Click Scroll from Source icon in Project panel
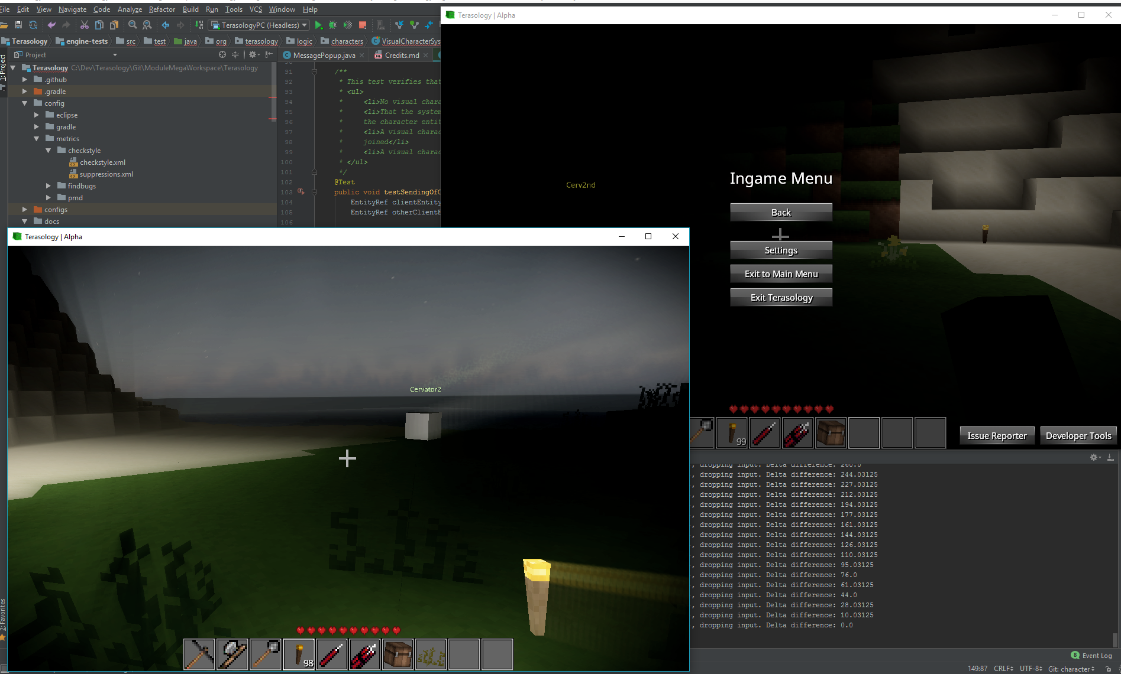The image size is (1121, 674). coord(222,54)
